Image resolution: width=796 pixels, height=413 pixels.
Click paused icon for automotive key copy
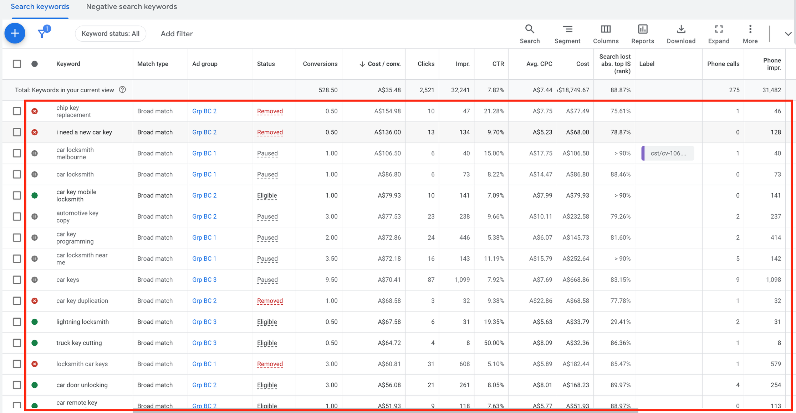pyautogui.click(x=35, y=216)
